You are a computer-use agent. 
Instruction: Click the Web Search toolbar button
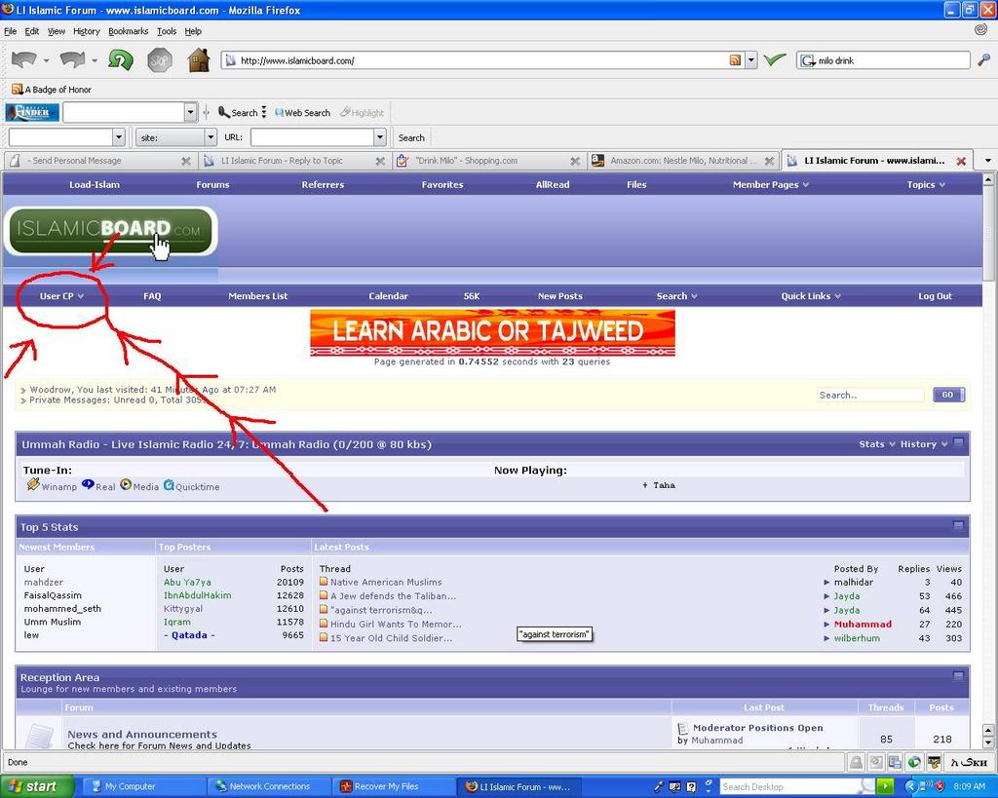coord(302,113)
